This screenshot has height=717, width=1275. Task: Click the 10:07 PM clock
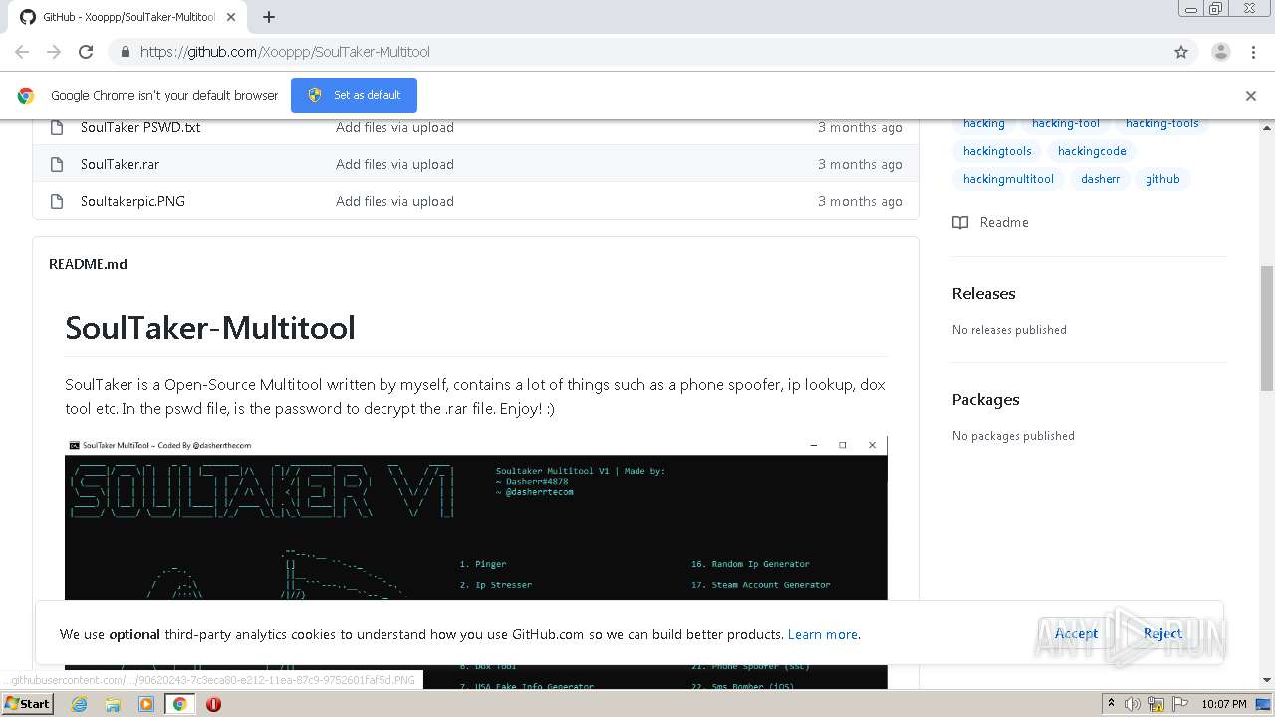click(x=1223, y=704)
